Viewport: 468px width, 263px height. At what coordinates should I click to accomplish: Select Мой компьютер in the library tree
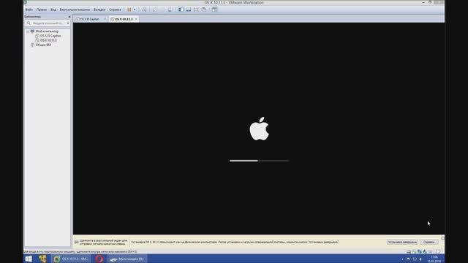pyautogui.click(x=47, y=31)
